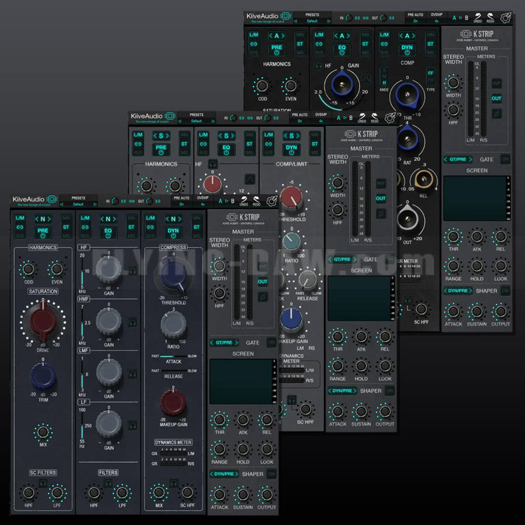Image resolution: width=525 pixels, height=525 pixels.
Task: Click PRE AUTO On setting in front window
Action: 182,201
